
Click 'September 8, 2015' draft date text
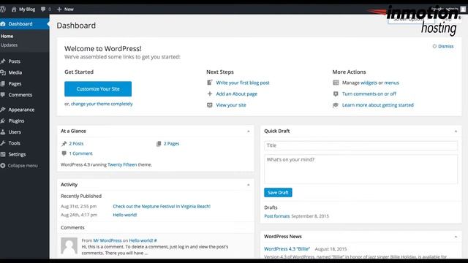310,216
